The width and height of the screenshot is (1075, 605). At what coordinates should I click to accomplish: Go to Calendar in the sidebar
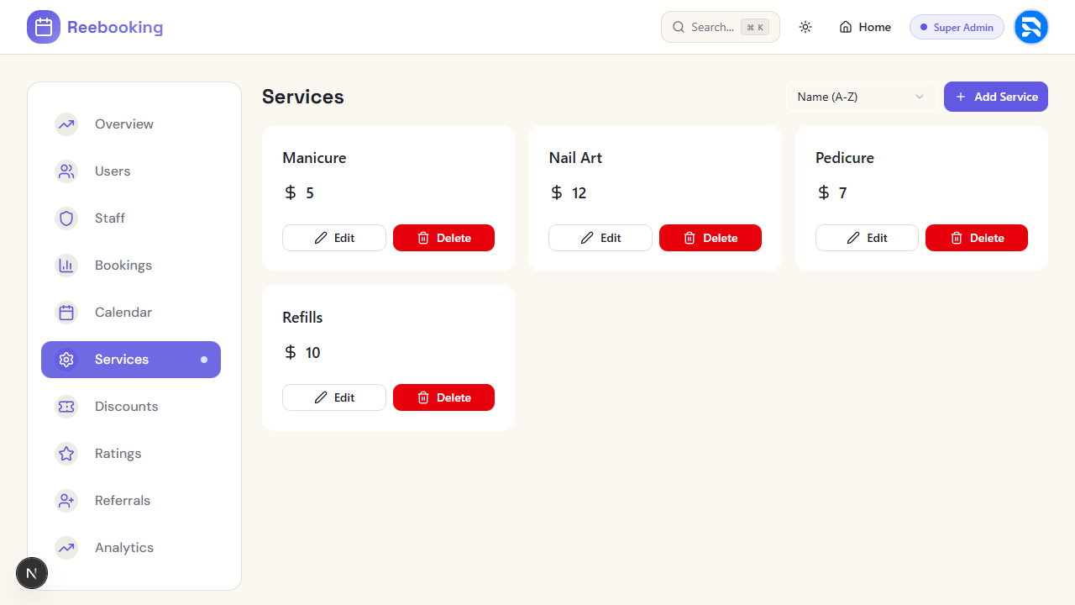pos(123,313)
